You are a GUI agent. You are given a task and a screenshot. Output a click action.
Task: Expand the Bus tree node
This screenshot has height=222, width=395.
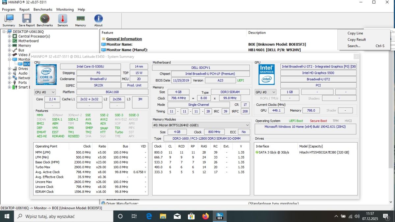[10, 50]
